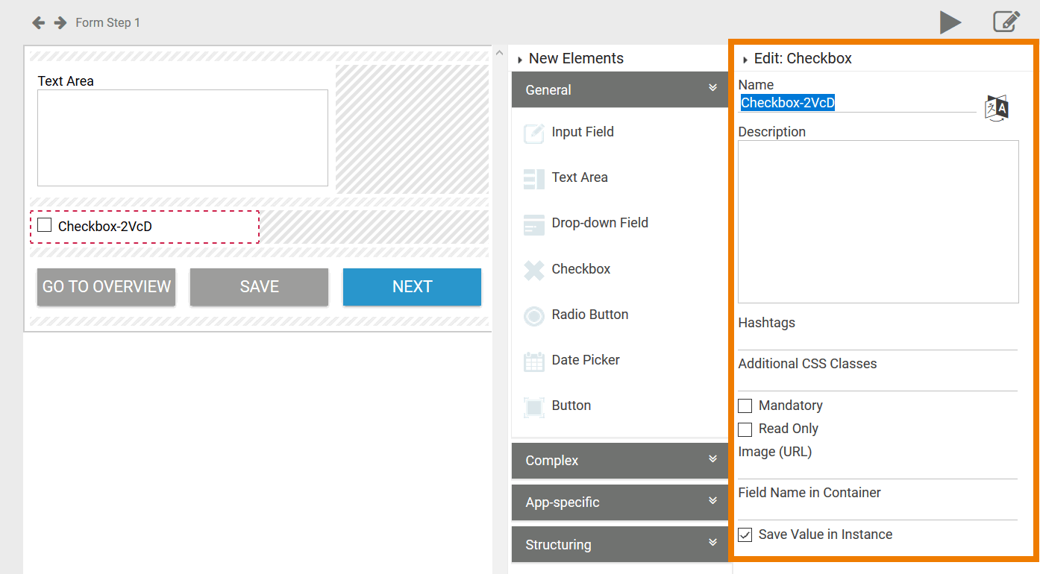This screenshot has height=574, width=1040.
Task: Select the Drop-down Field element icon
Action: click(534, 224)
